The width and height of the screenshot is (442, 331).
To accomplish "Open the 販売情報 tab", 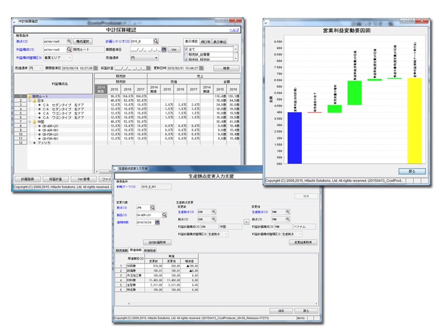I will tap(122, 250).
